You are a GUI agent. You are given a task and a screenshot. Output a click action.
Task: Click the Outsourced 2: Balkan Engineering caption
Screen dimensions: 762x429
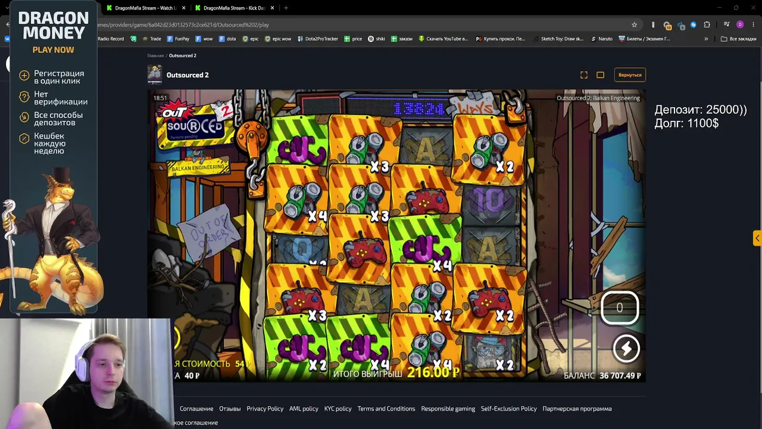tap(598, 98)
